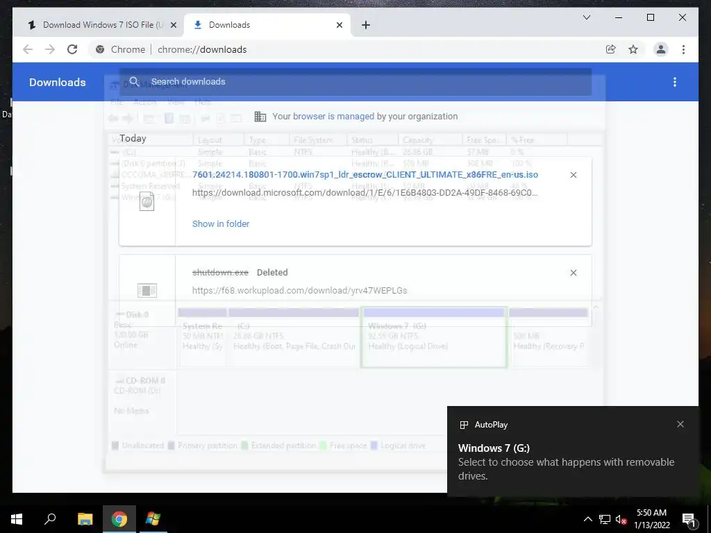Click the Downloads page title

point(58,82)
